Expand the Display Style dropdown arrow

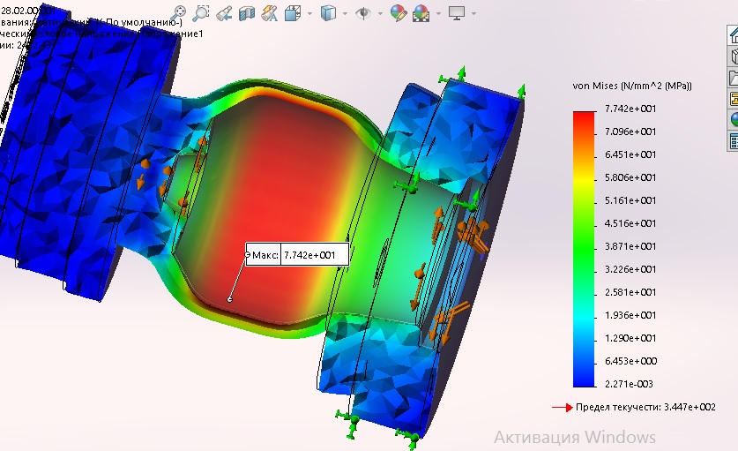click(x=345, y=13)
